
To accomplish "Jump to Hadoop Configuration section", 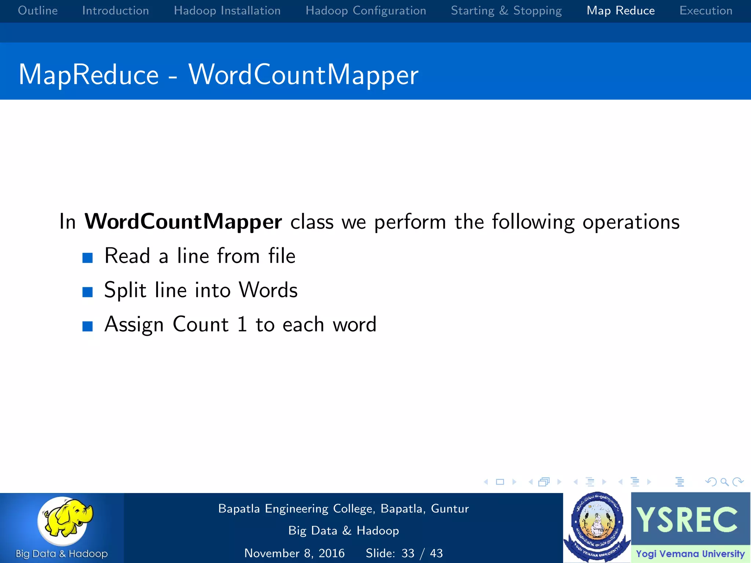I will (x=366, y=11).
